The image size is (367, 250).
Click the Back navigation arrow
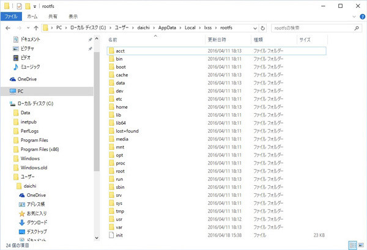tap(7, 28)
